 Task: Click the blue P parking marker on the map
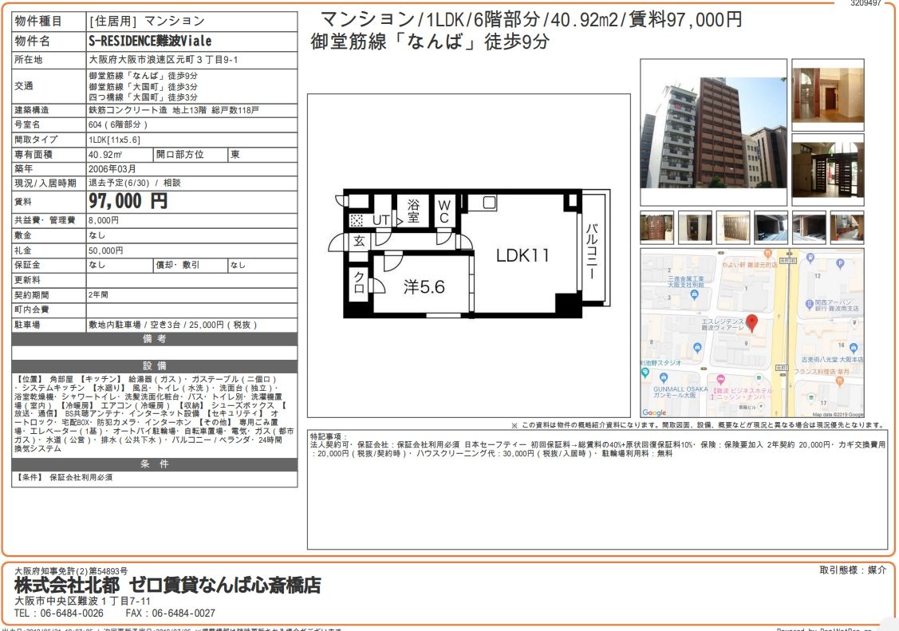tap(840, 263)
